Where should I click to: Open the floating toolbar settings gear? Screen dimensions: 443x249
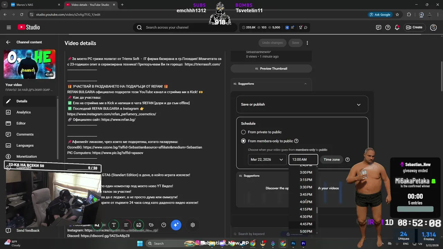pyautogui.click(x=193, y=225)
